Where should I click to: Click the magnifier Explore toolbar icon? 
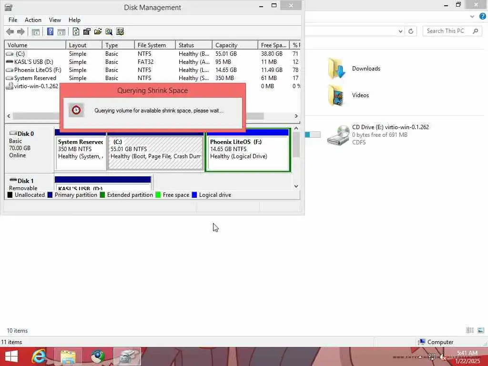pyautogui.click(x=109, y=31)
